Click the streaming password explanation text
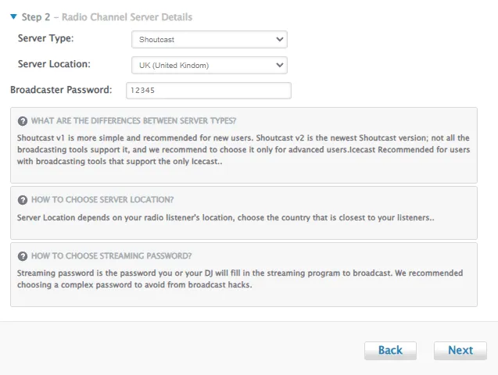 240,279
